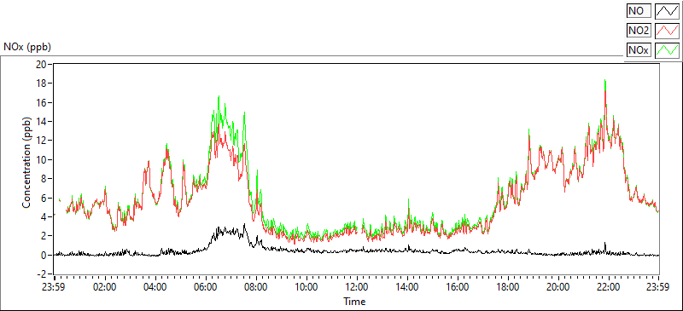683x311 pixels.
Task: Click the 10:00 time axis label
Action: point(306,286)
